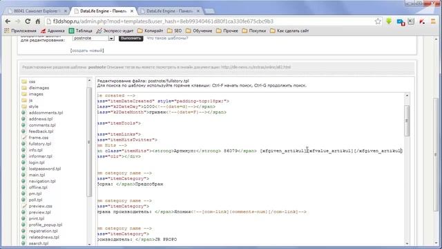Open informer.tpl file
This screenshot has width=442, height=249.
click(x=40, y=156)
